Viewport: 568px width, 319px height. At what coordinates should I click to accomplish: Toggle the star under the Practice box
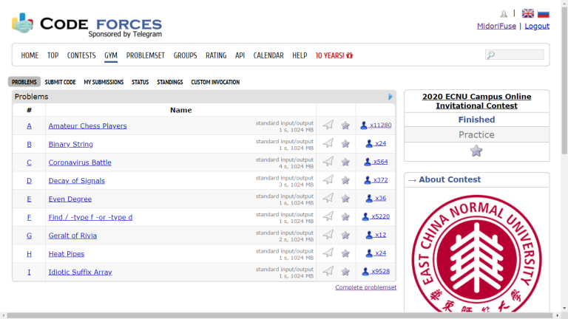[476, 151]
